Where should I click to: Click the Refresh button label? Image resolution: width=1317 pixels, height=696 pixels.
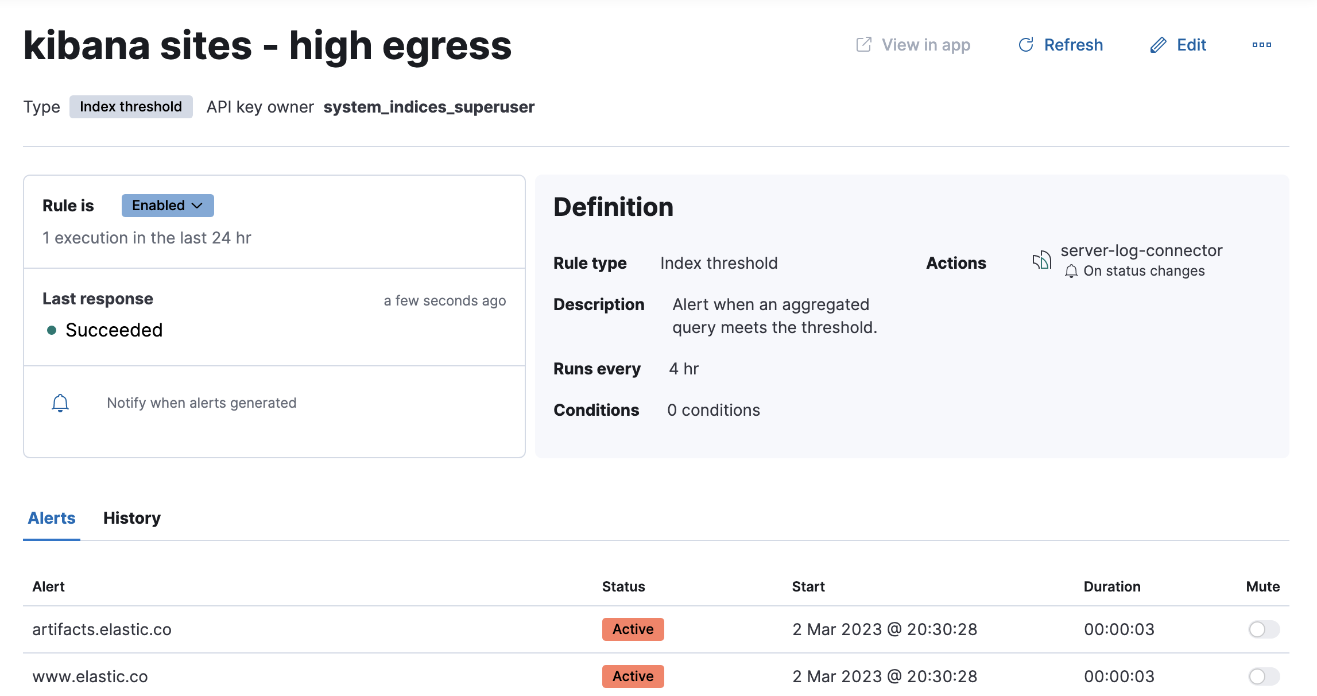tap(1073, 45)
